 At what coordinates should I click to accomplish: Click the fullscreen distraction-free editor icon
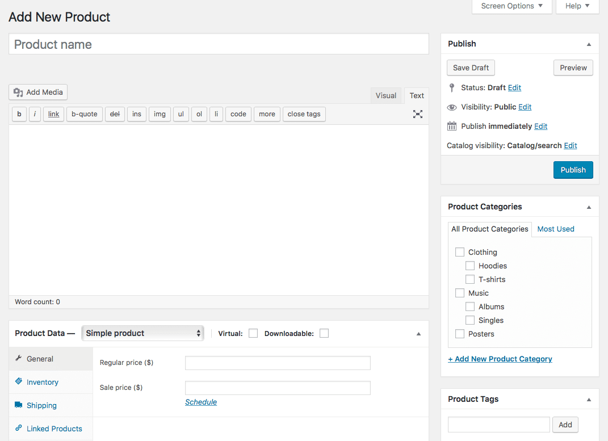[x=418, y=114]
